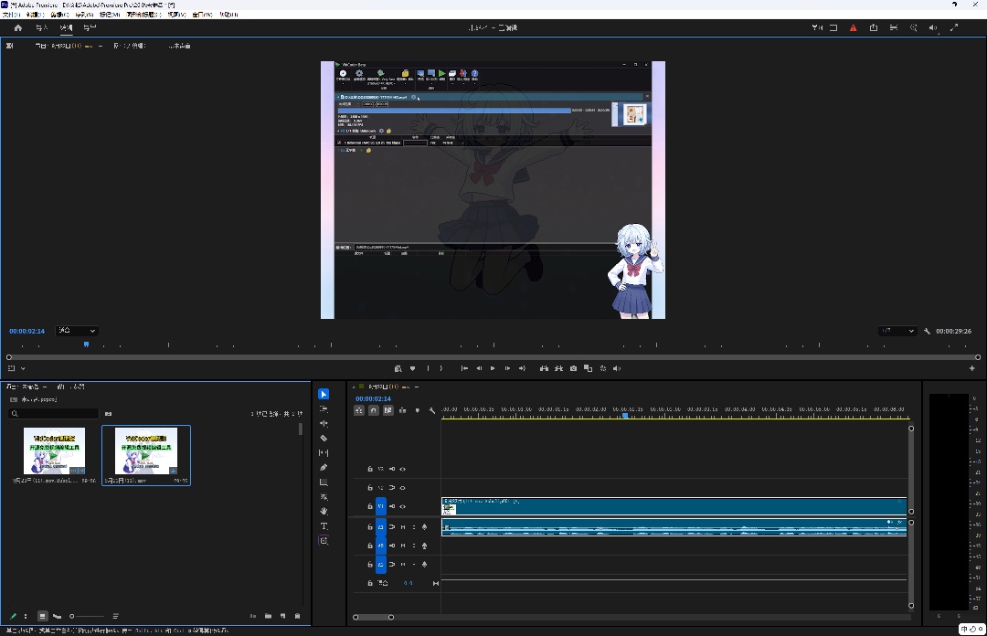Solo the A1 audio track
The image size is (987, 636).
[414, 527]
